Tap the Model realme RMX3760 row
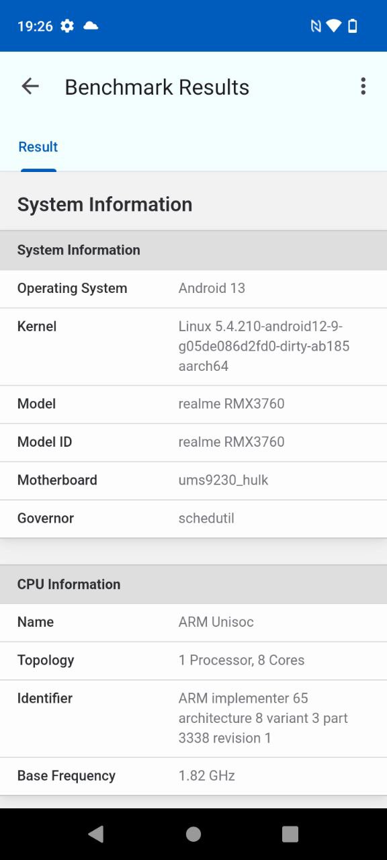 (x=193, y=404)
